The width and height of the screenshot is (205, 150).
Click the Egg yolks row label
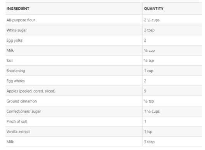(14, 40)
